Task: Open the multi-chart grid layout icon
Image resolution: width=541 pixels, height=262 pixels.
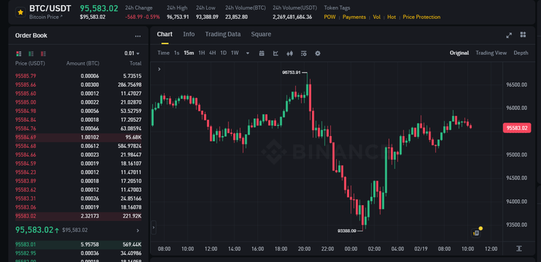Action: coord(523,35)
